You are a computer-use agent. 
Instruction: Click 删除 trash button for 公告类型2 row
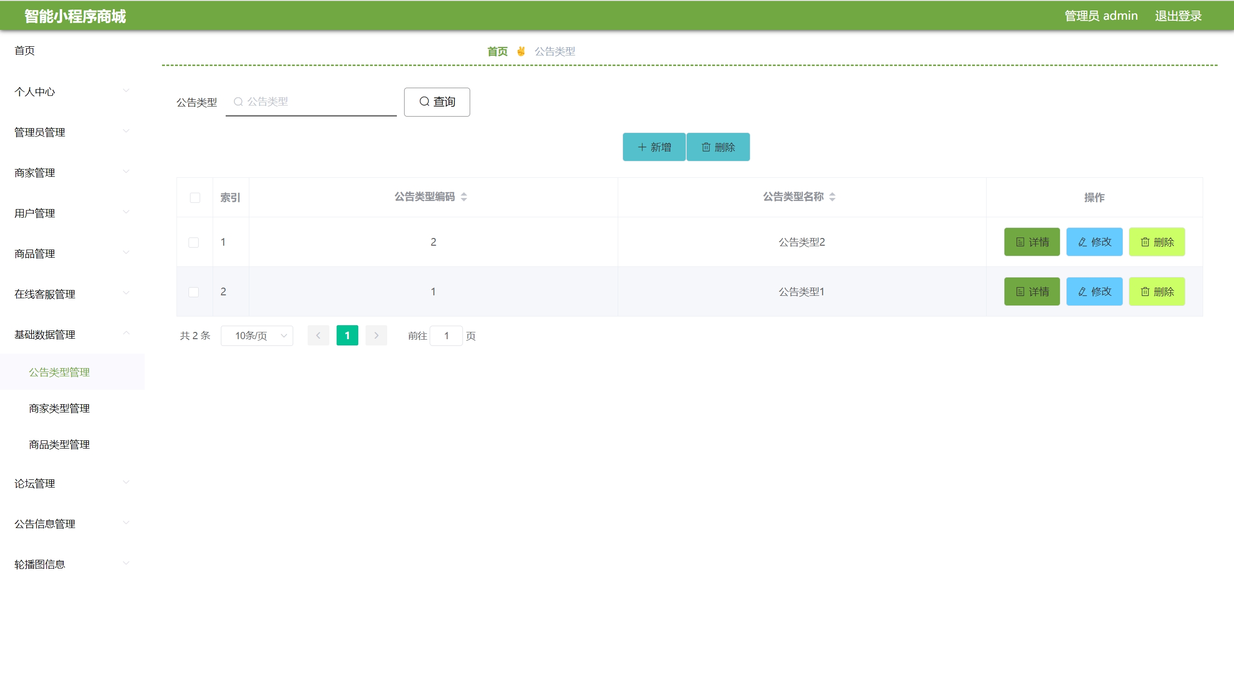tap(1156, 242)
